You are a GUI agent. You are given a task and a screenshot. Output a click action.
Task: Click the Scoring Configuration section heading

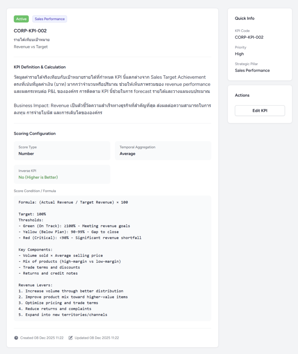pyautogui.click(x=35, y=133)
